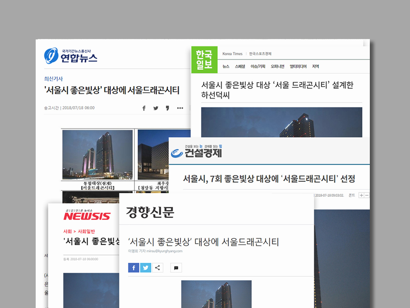
Task: Click 건설경제 timestamp 2018-07-18 09:03:02
Action: pyautogui.click(x=330, y=195)
